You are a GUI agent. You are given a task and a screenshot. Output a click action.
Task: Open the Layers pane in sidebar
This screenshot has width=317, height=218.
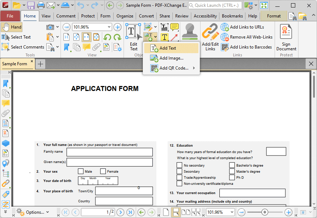6,143
